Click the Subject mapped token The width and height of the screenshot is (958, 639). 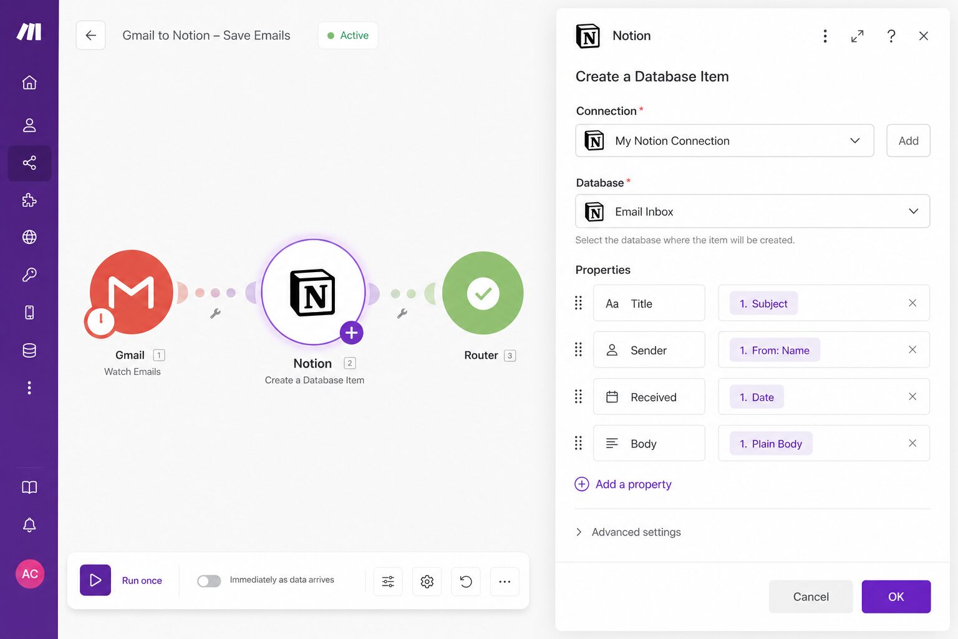[763, 303]
